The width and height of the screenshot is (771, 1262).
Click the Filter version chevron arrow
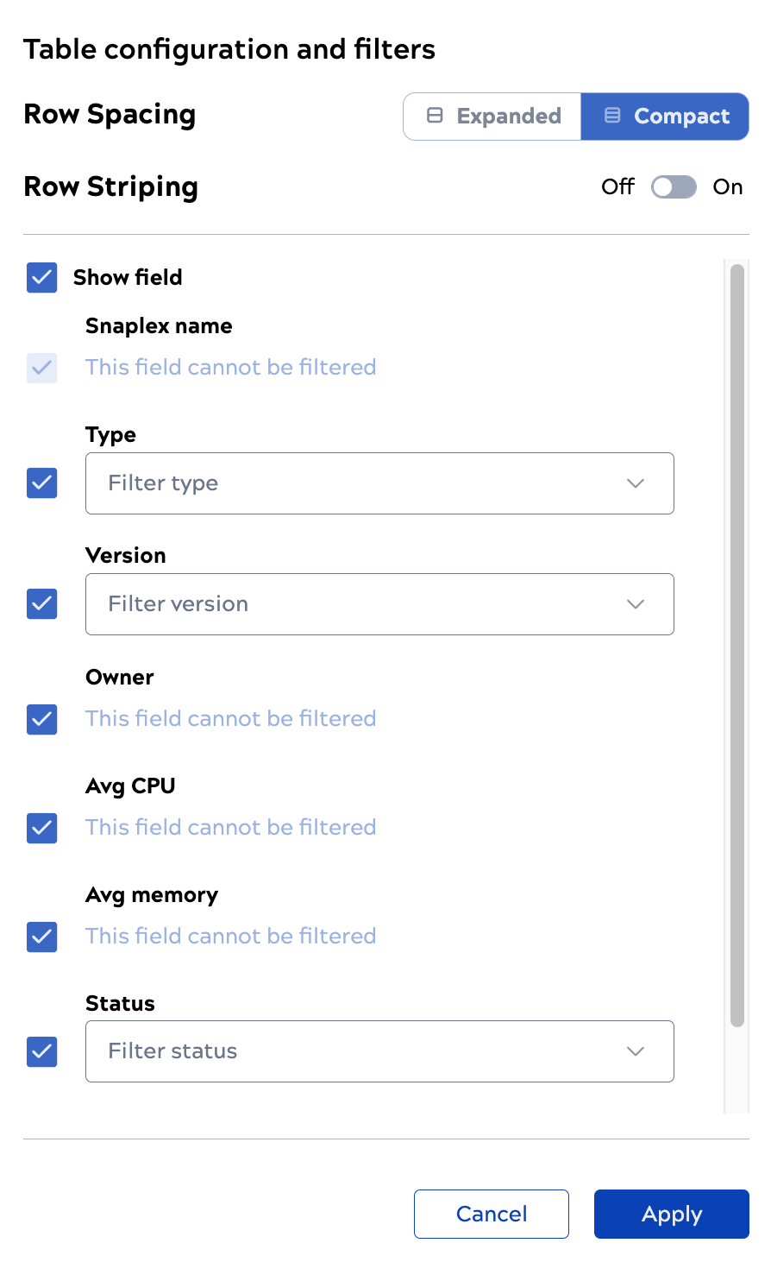click(636, 604)
